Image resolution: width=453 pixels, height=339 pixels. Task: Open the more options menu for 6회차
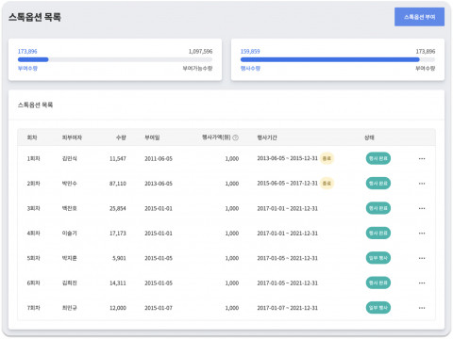(x=422, y=282)
